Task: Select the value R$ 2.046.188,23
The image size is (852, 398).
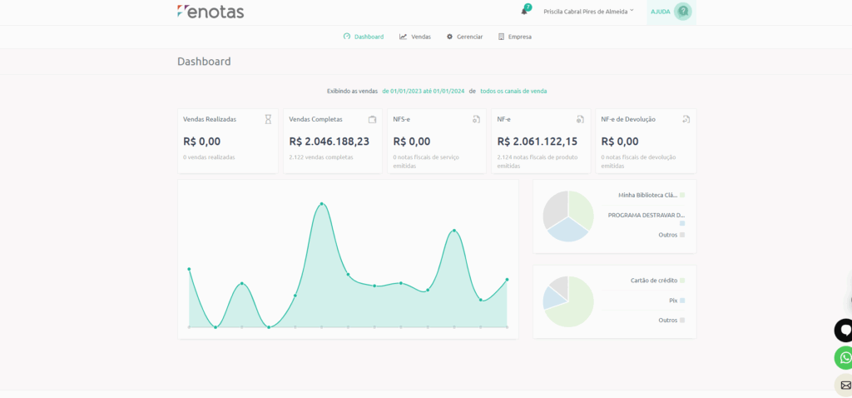Action: pyautogui.click(x=329, y=142)
